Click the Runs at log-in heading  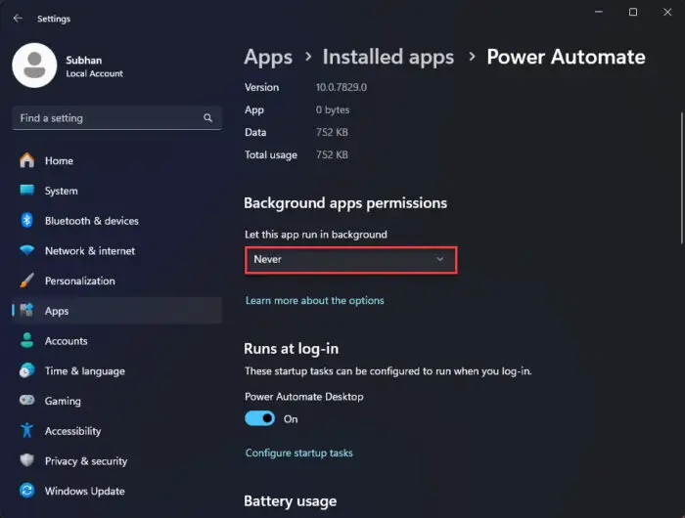click(291, 349)
